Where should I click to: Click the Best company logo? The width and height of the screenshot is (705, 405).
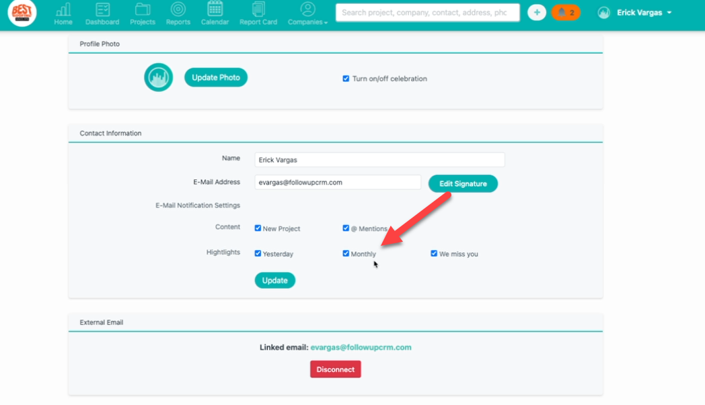(x=22, y=13)
